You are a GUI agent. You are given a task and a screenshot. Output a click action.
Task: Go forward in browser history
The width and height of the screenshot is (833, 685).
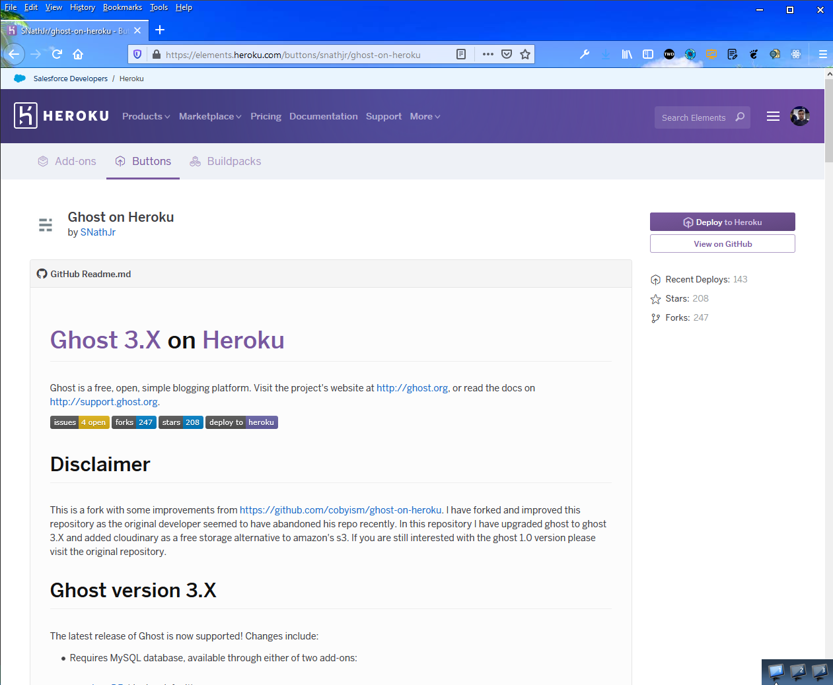coord(36,54)
